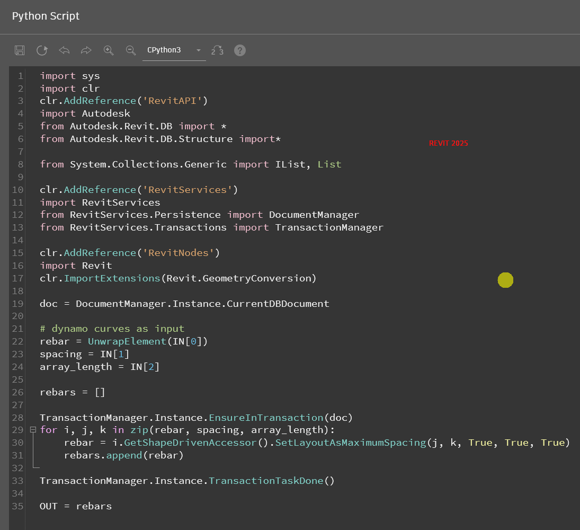Click the Run script icon

click(x=42, y=50)
